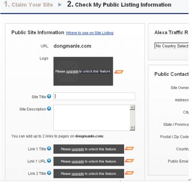The image size is (192, 183).
Task: Go to step 1 Claim Your Site
Action: coord(28,4)
